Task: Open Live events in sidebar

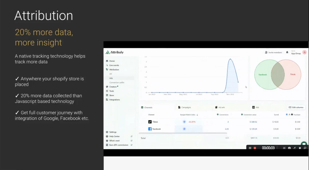Action: pos(112,65)
